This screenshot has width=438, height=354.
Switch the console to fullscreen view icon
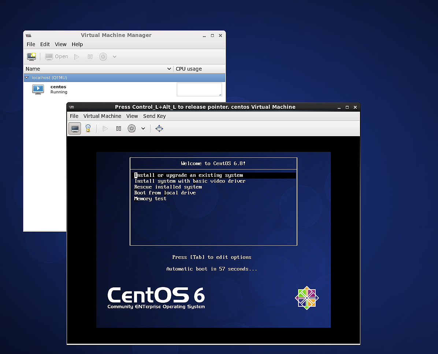[159, 128]
